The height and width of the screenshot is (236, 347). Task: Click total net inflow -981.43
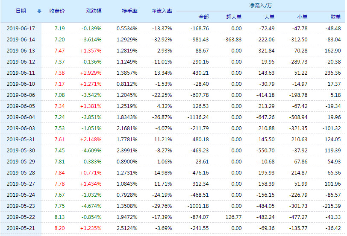tap(200, 40)
